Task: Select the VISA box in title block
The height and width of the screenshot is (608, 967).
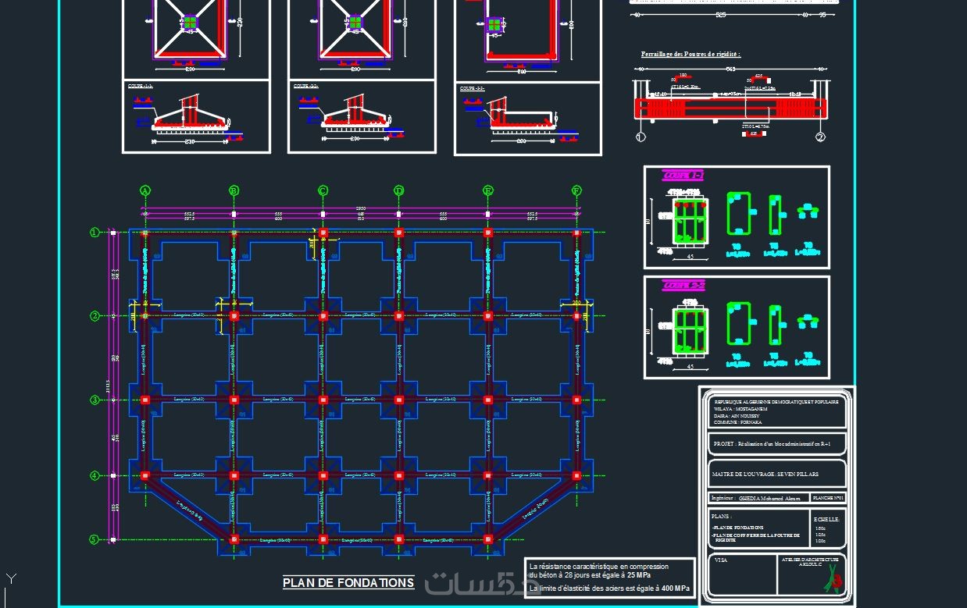Action: pyautogui.click(x=744, y=576)
